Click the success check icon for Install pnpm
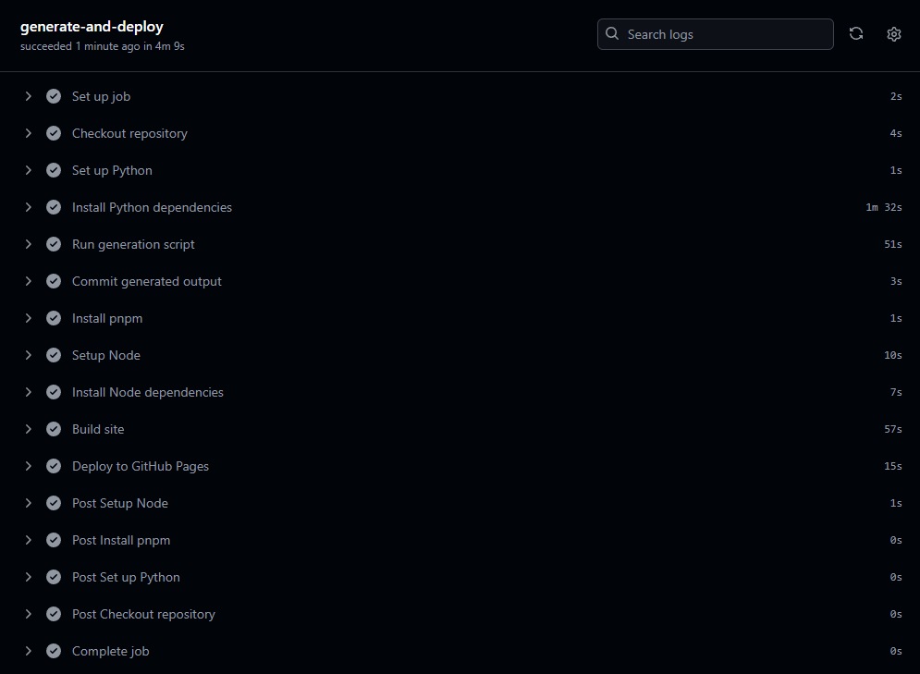 (x=54, y=318)
